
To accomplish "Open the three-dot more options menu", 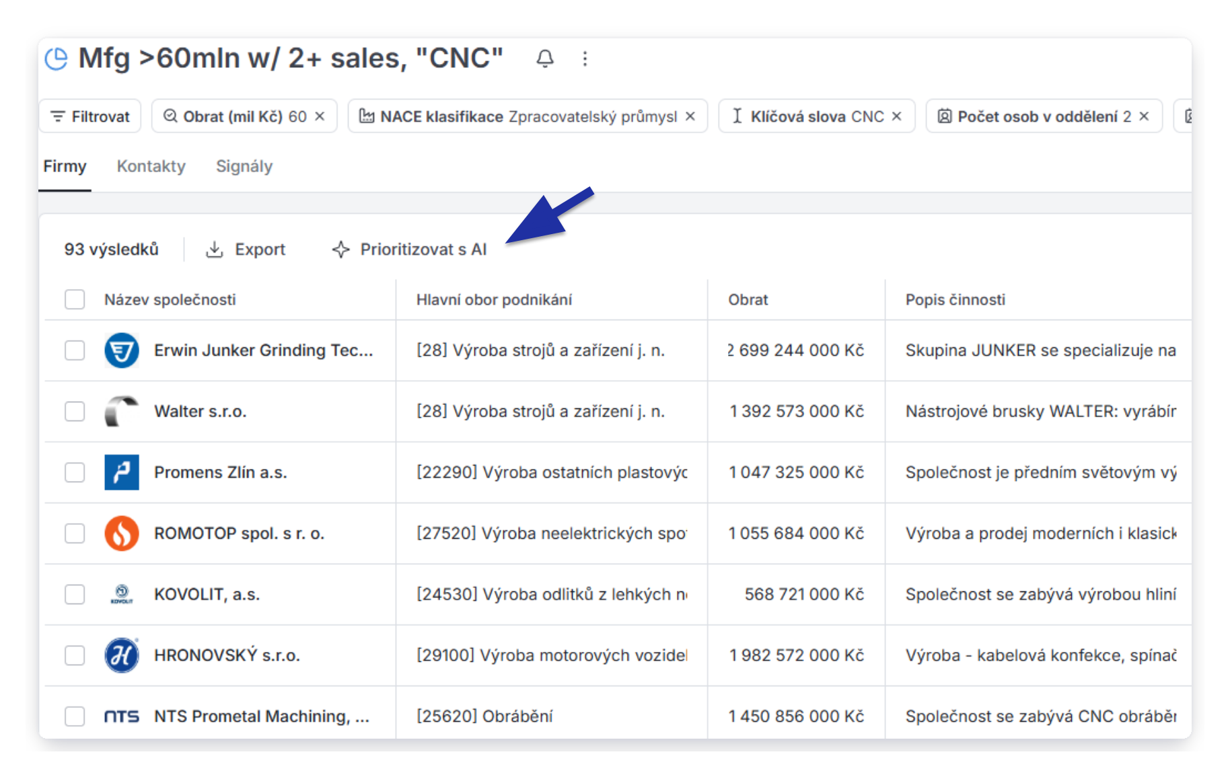I will pyautogui.click(x=585, y=59).
